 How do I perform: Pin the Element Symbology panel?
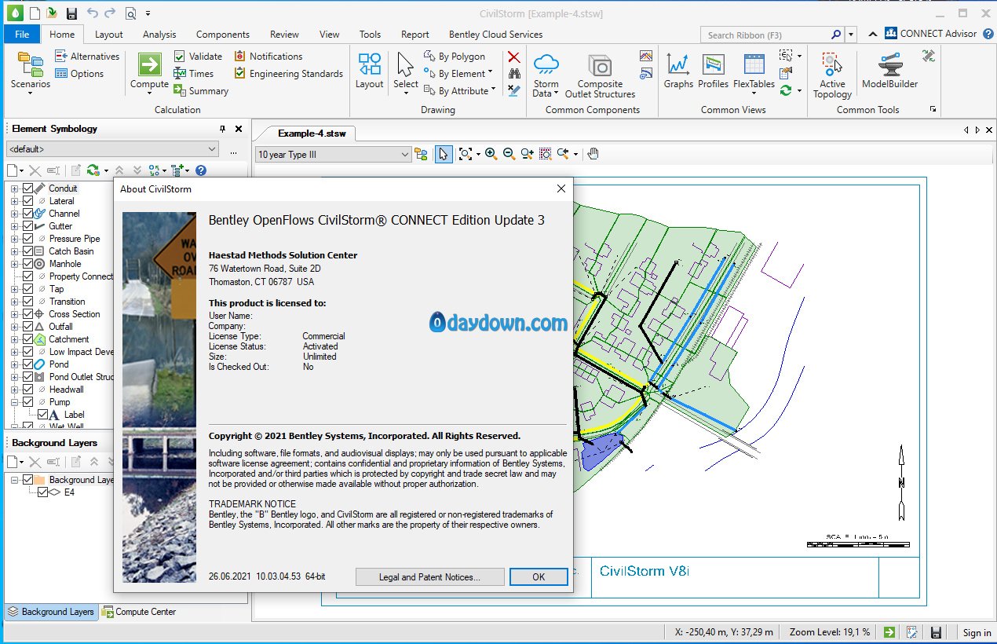click(x=222, y=129)
